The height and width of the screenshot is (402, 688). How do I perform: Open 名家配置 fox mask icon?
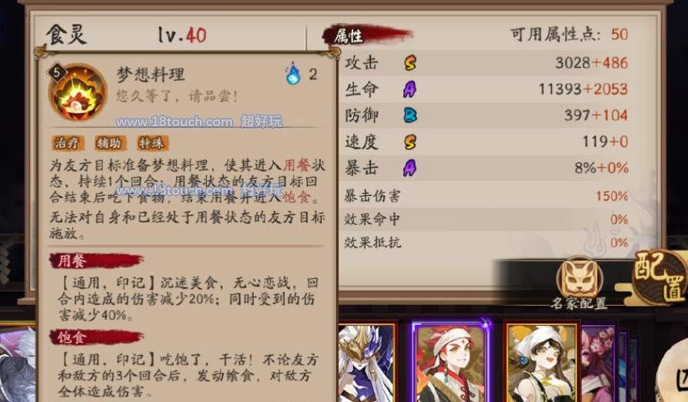tap(579, 279)
